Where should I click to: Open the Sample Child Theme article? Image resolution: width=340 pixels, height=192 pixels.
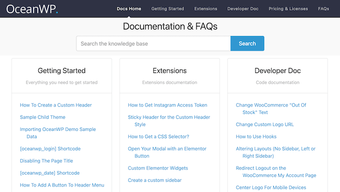(x=42, y=117)
